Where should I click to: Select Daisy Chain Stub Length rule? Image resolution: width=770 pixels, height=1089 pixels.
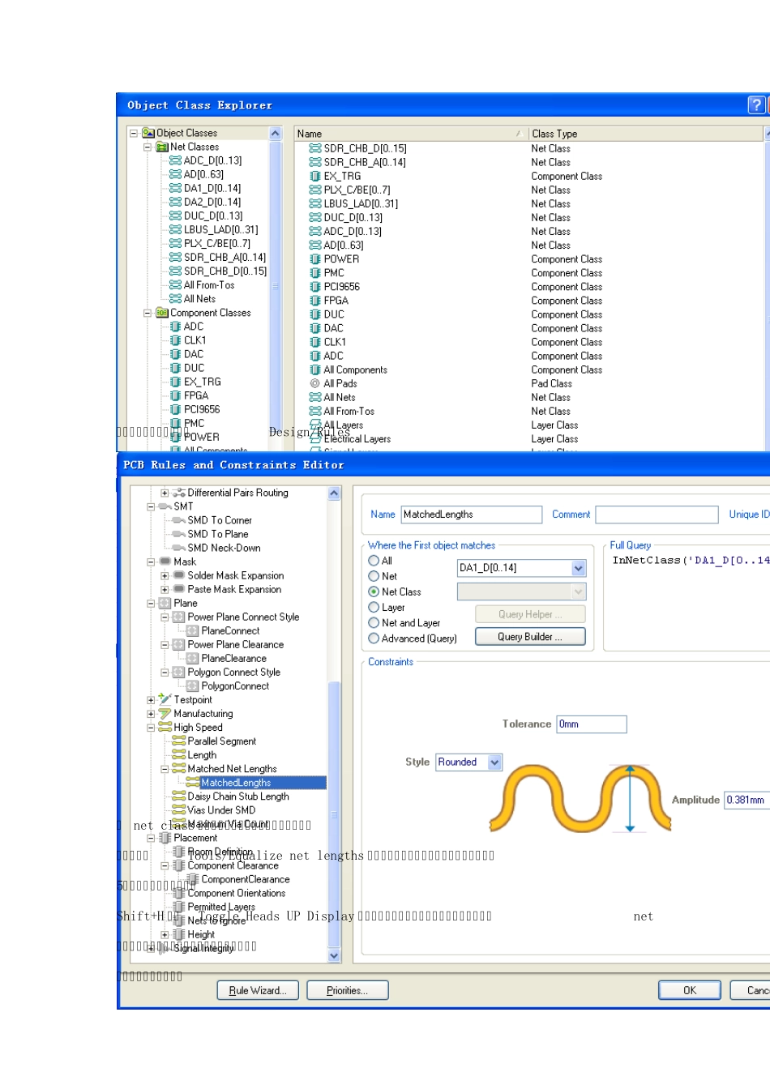237,796
